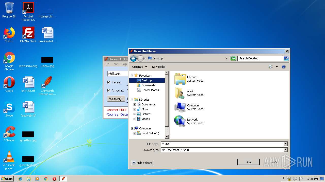This screenshot has height=182, width=325.
Task: Launch Skype desktop shortcut
Action: [x=9, y=109]
